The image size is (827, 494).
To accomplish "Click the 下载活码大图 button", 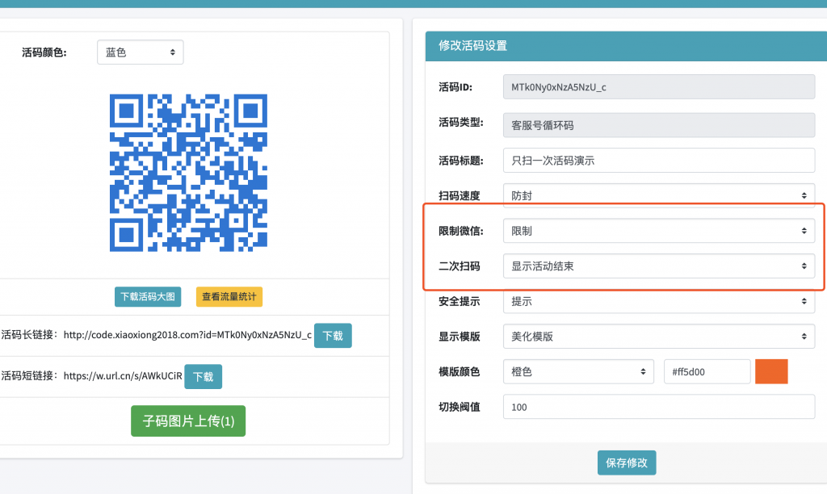I will (148, 297).
